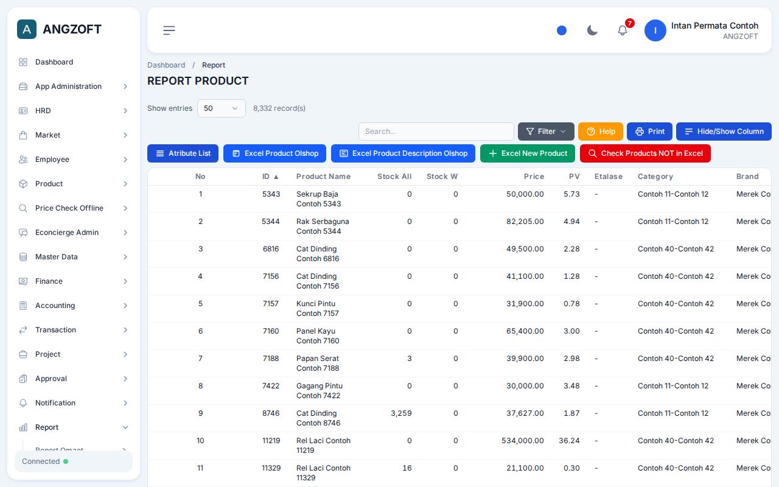This screenshot has width=779, height=487.
Task: Toggle the sidebar hamburger menu icon
Action: click(169, 30)
